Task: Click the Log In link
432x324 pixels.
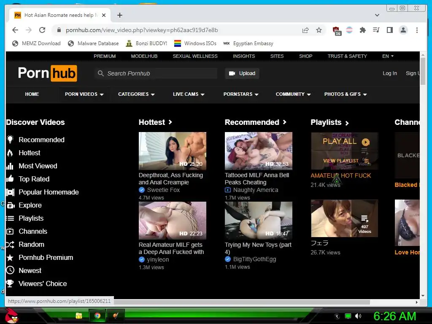Action: pos(389,73)
